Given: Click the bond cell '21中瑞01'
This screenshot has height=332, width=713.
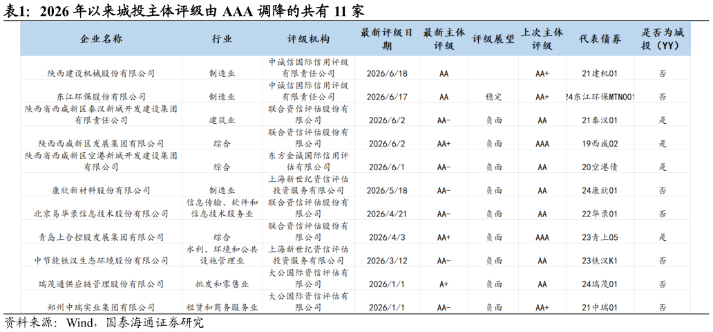Looking at the screenshot, I should coord(600,308).
